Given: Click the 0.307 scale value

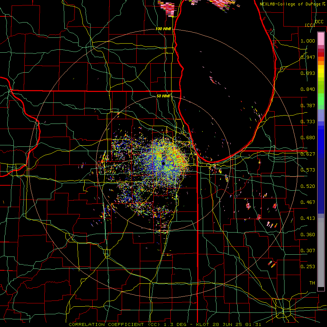Looking at the screenshot, I should pyautogui.click(x=308, y=251).
